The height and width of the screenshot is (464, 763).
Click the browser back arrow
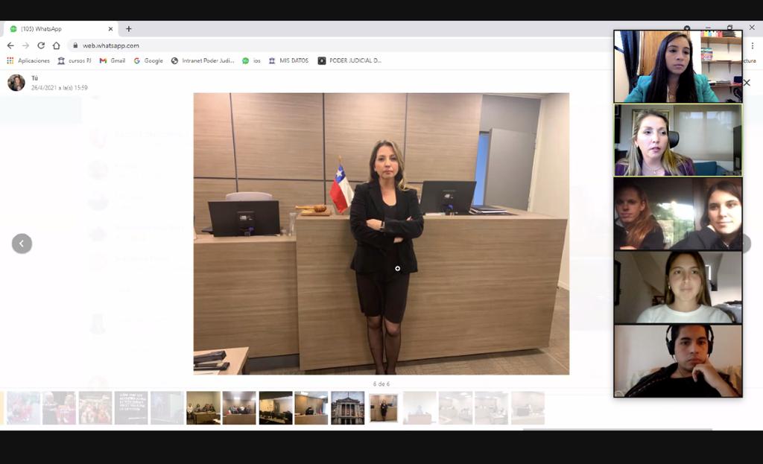pos(10,45)
